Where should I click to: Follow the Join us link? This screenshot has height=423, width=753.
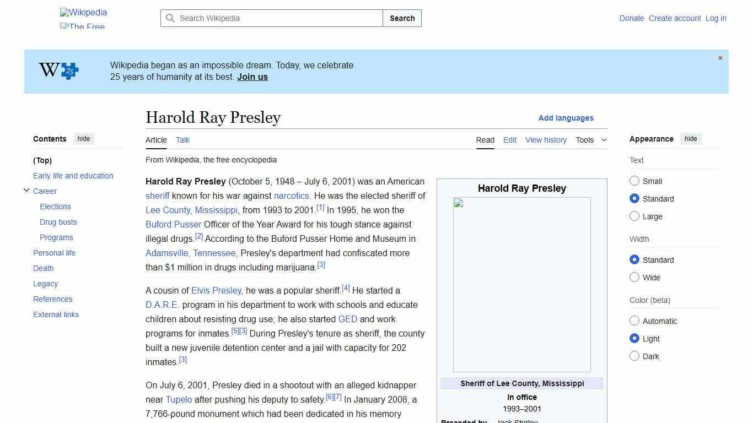pyautogui.click(x=252, y=77)
